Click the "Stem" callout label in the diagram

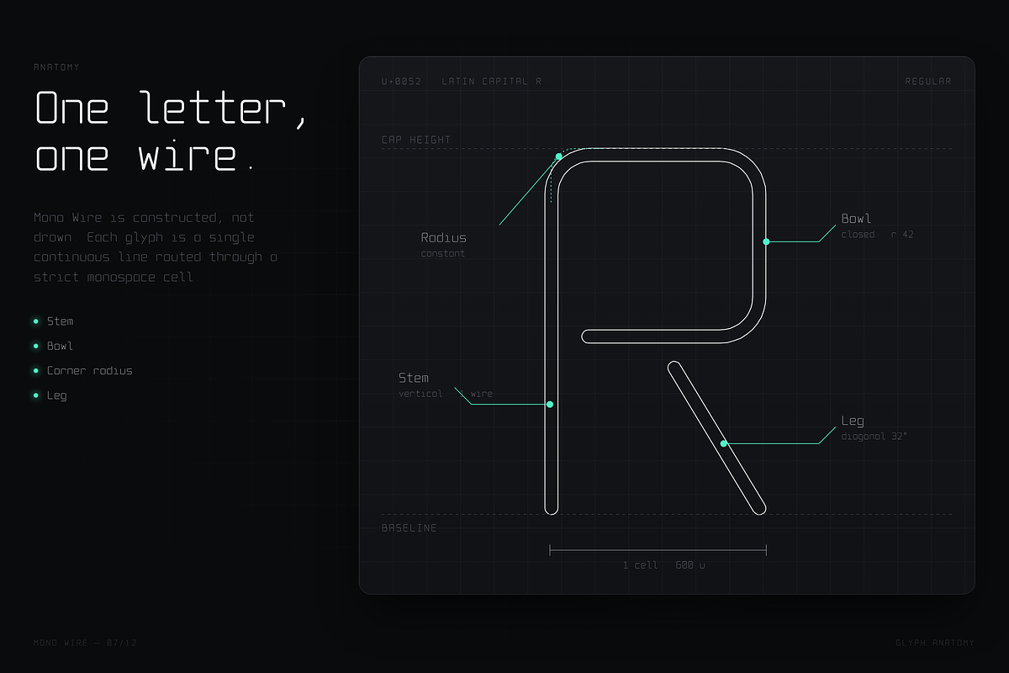[414, 378]
